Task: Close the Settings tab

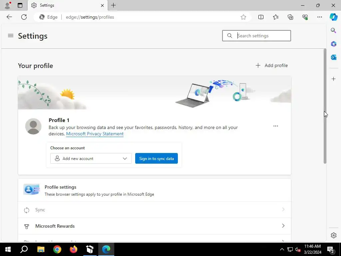Action: (103, 5)
